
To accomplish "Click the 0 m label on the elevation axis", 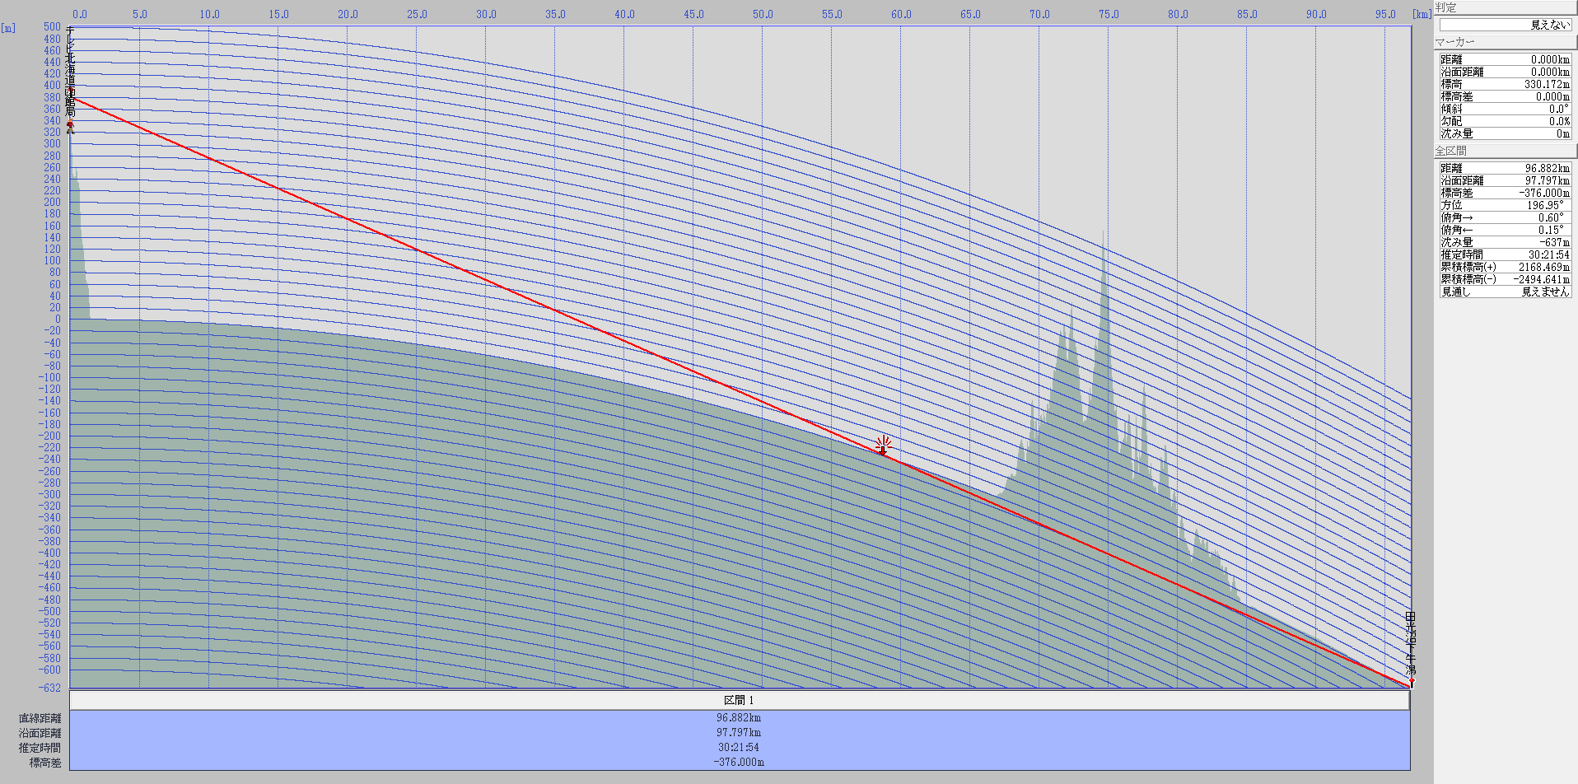I will [x=58, y=320].
